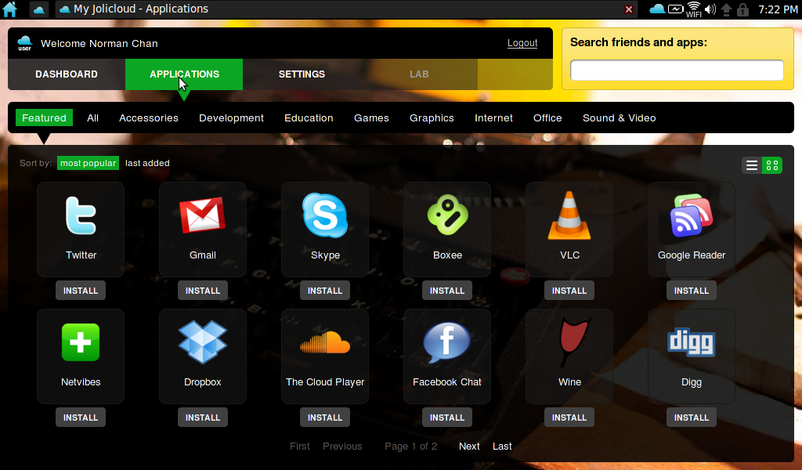802x470 pixels.
Task: Open the Dropbox app icon
Action: pos(203,342)
